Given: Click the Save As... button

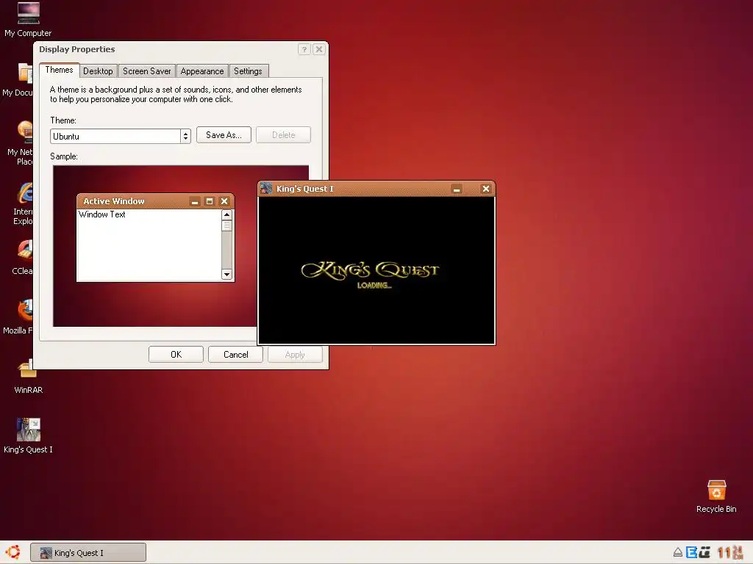Looking at the screenshot, I should 224,135.
